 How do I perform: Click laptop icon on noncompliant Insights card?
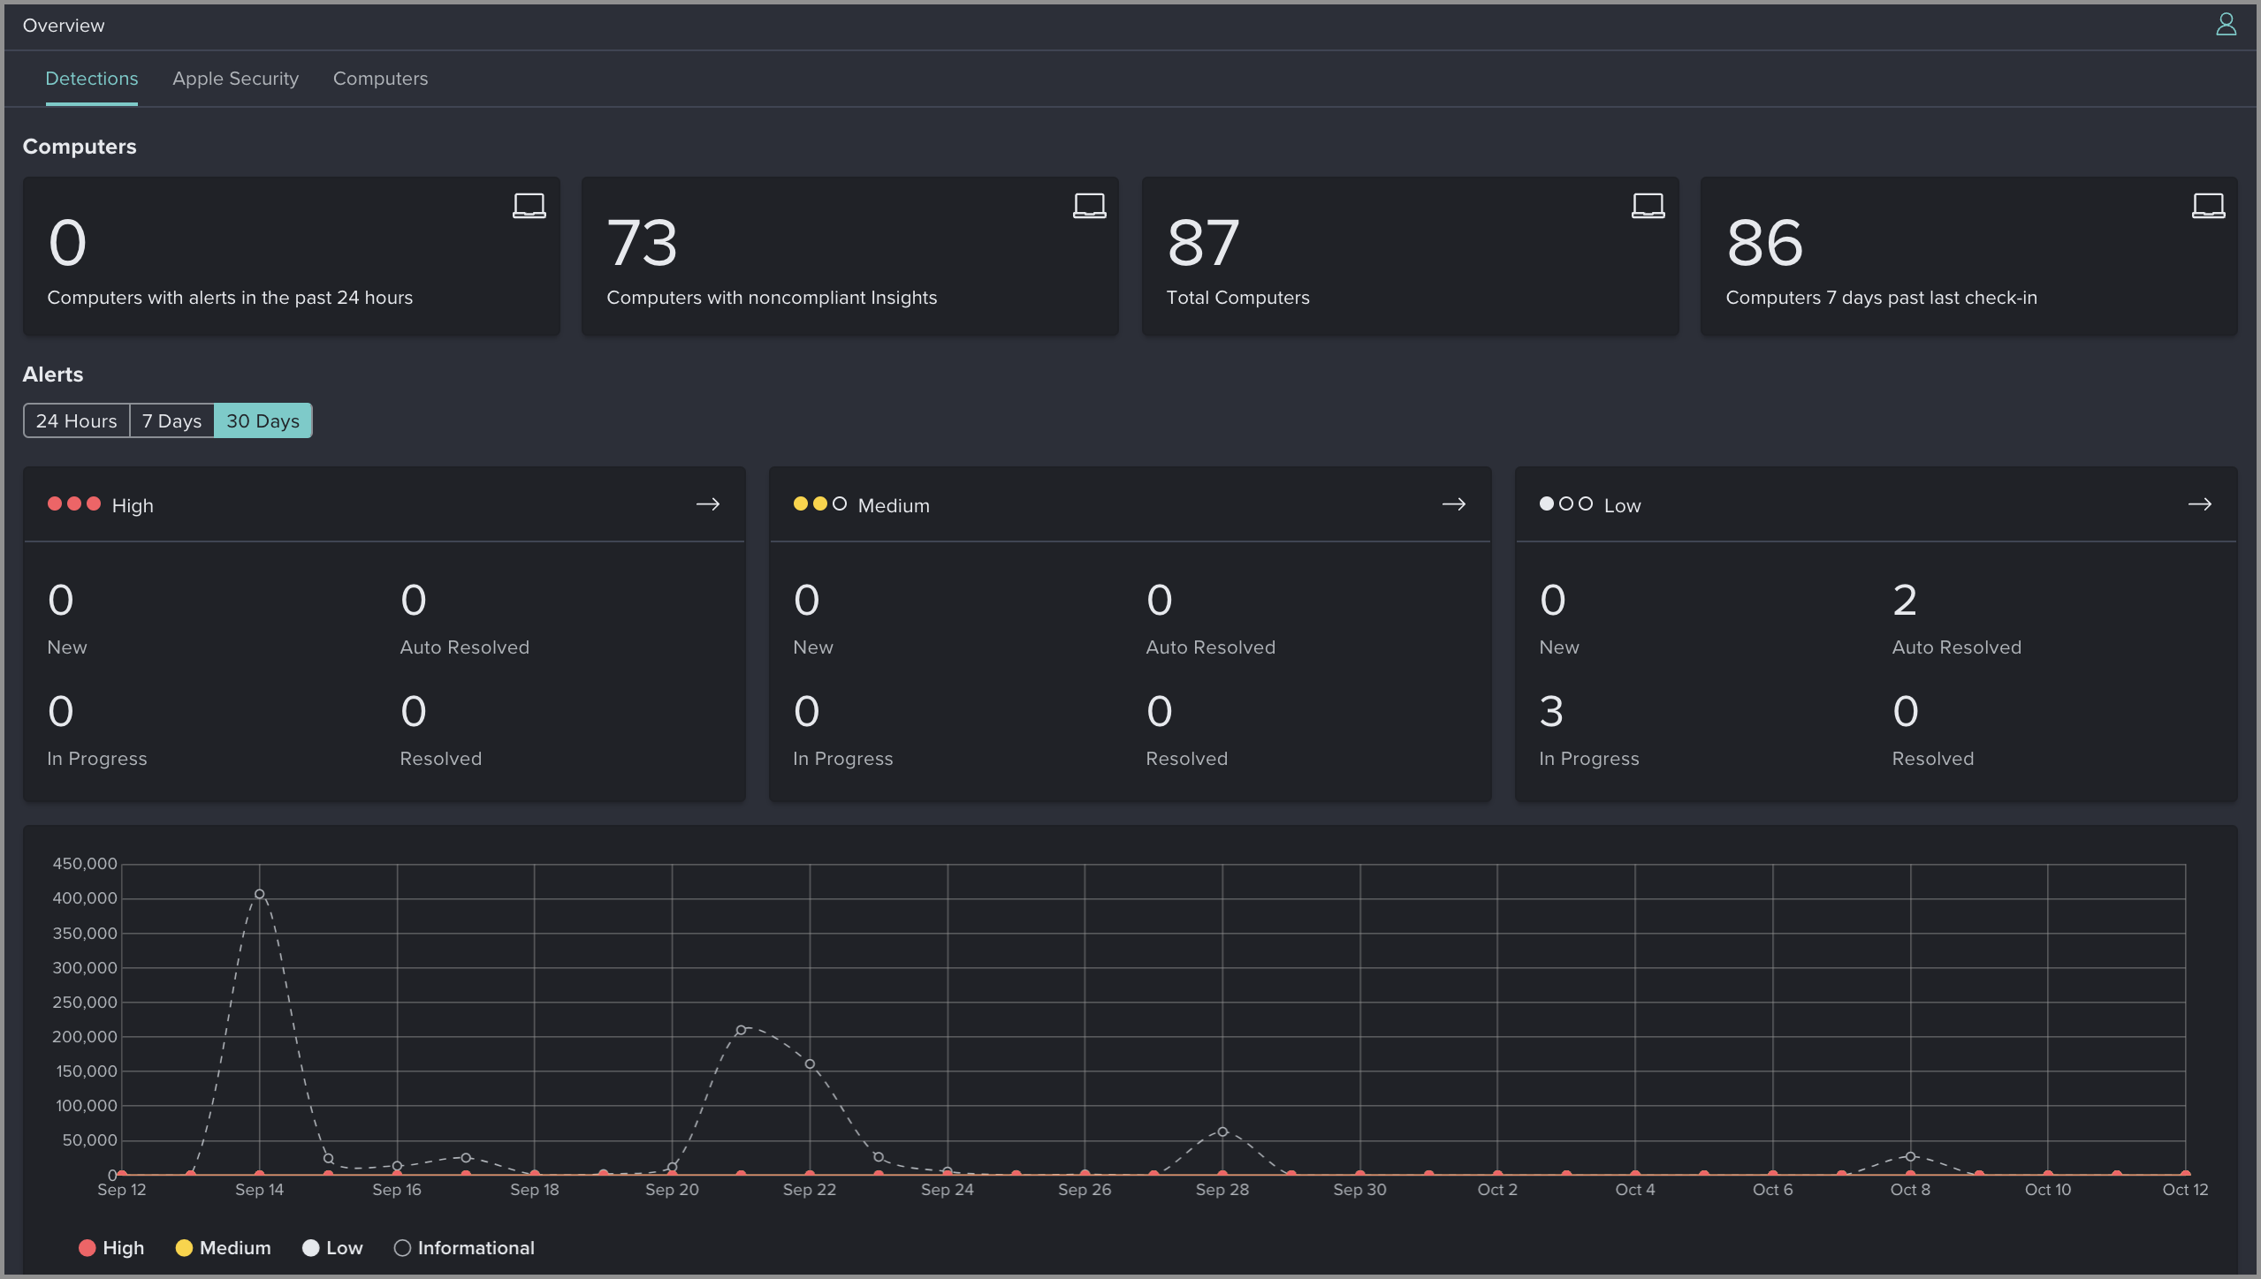click(x=1089, y=206)
